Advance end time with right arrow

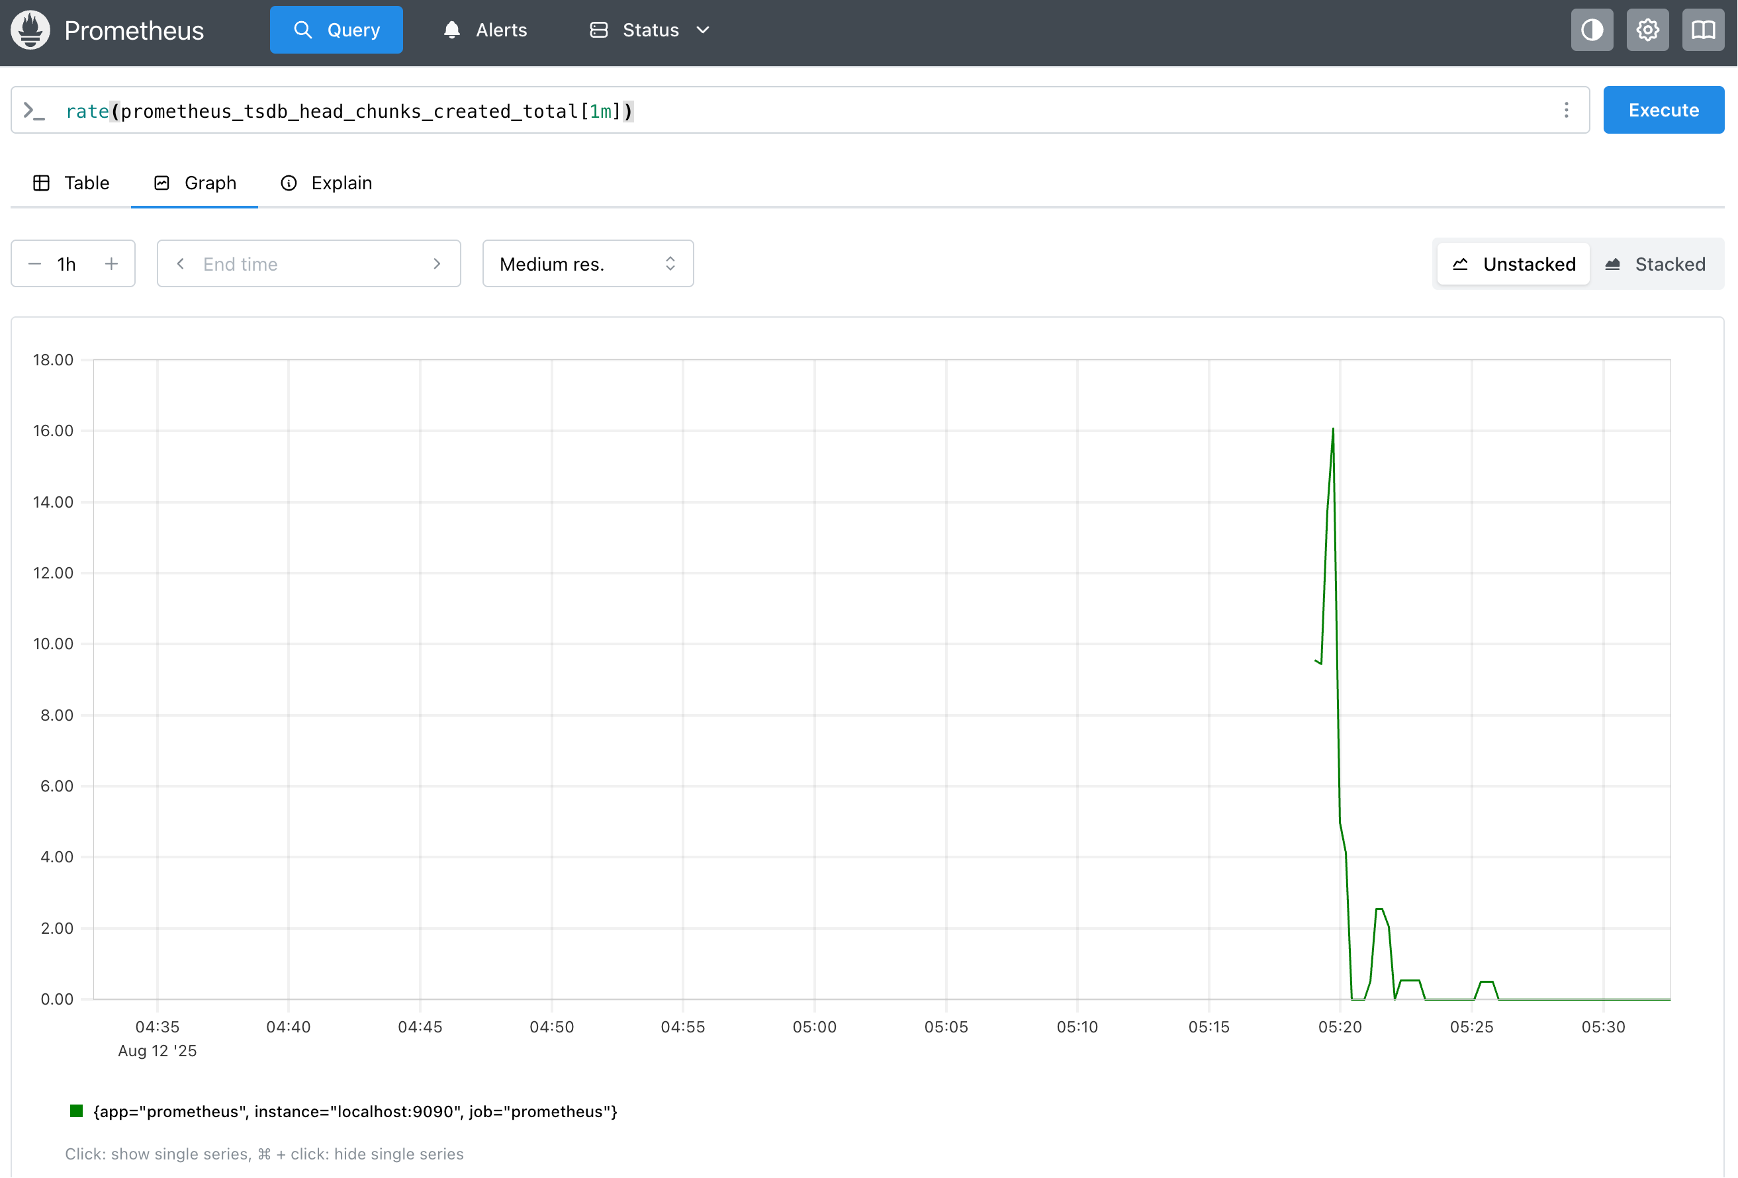pos(437,264)
